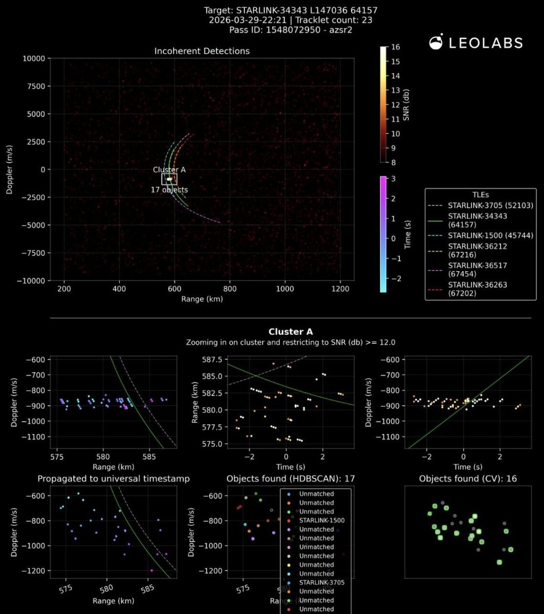Click the green STARLINK-34343 line sample in legend

436,220
